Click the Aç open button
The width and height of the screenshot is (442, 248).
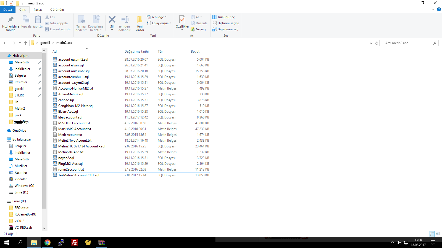196,17
